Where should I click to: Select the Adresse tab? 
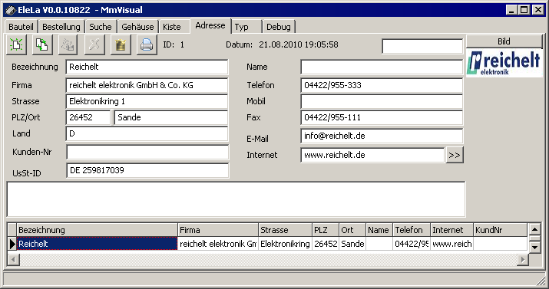[x=210, y=25]
